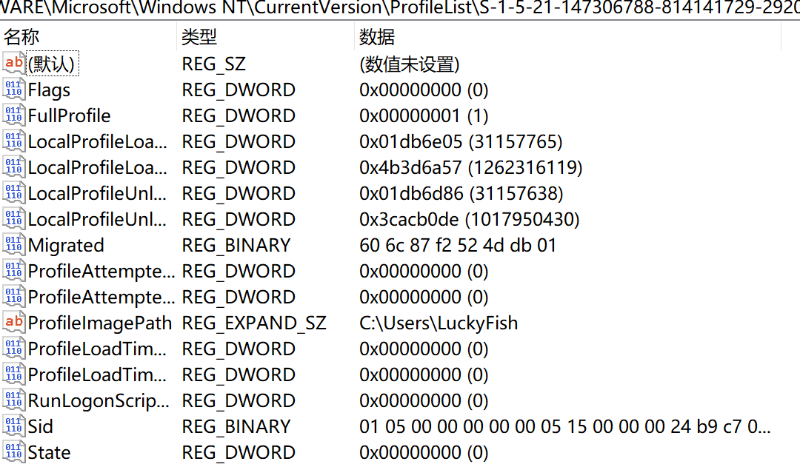Click the string icon beside (默认)

(13, 64)
